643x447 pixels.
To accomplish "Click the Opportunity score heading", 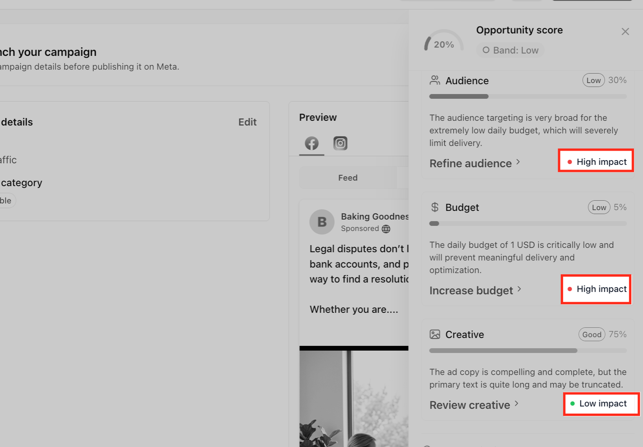I will [520, 30].
